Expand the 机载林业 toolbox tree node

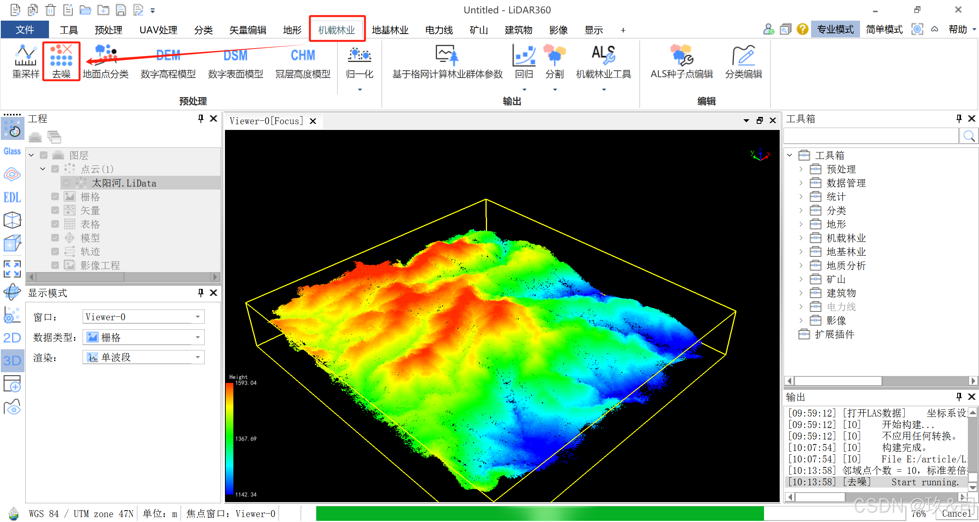click(x=801, y=238)
